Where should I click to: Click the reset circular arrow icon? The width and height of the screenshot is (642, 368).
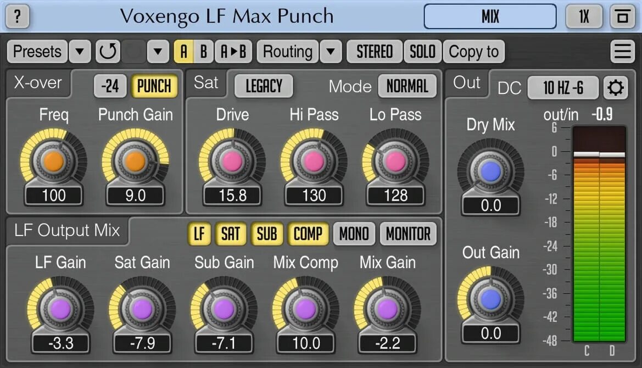point(108,52)
